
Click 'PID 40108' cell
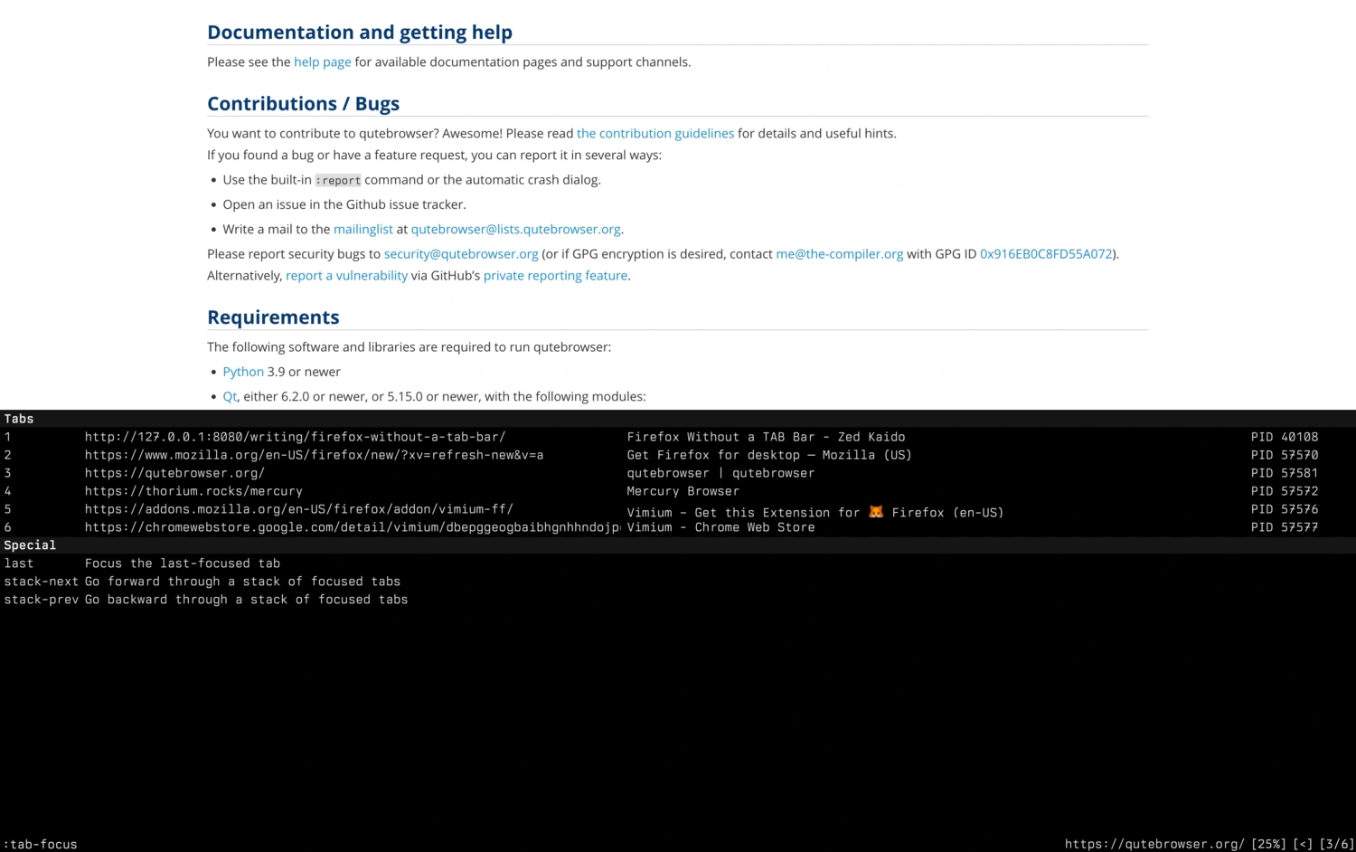pyautogui.click(x=1285, y=437)
